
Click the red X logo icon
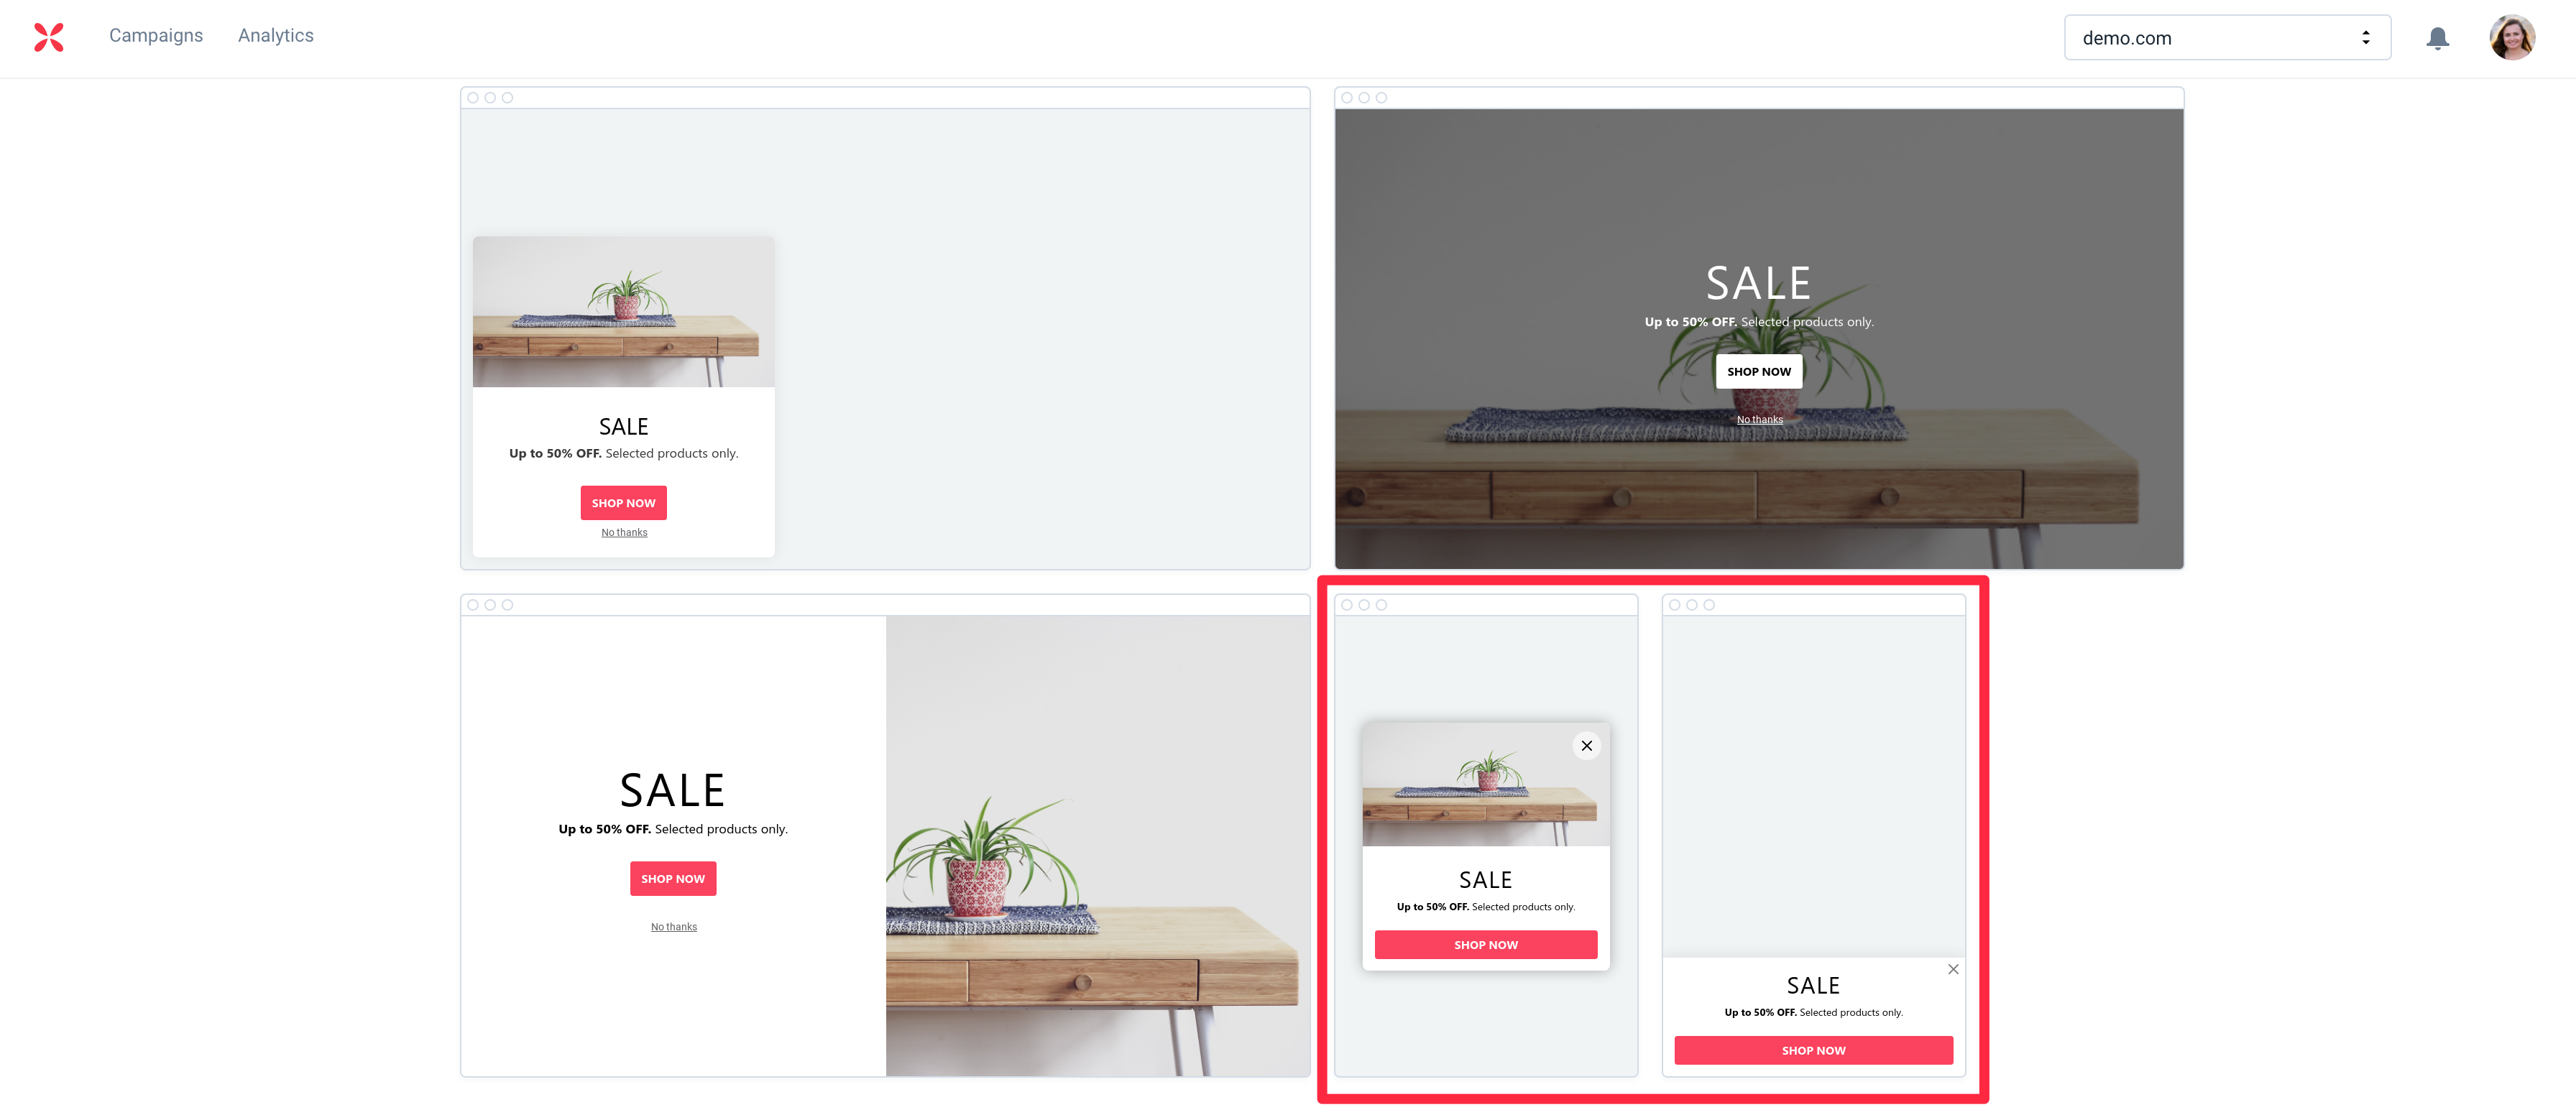(48, 37)
